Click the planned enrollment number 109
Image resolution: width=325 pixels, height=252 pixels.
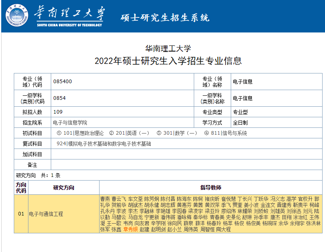[58, 112]
